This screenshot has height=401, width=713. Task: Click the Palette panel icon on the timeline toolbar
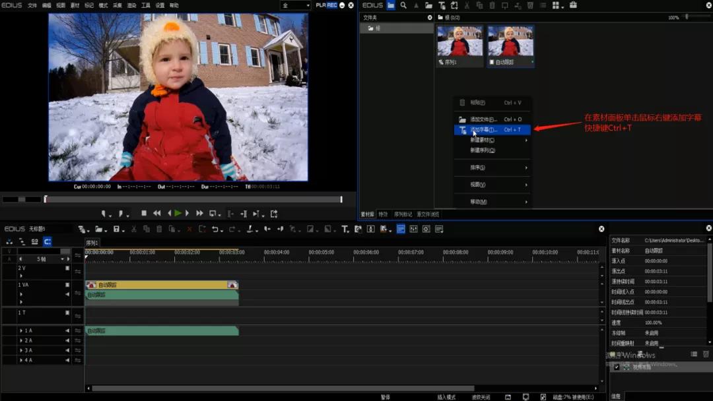[x=439, y=230]
